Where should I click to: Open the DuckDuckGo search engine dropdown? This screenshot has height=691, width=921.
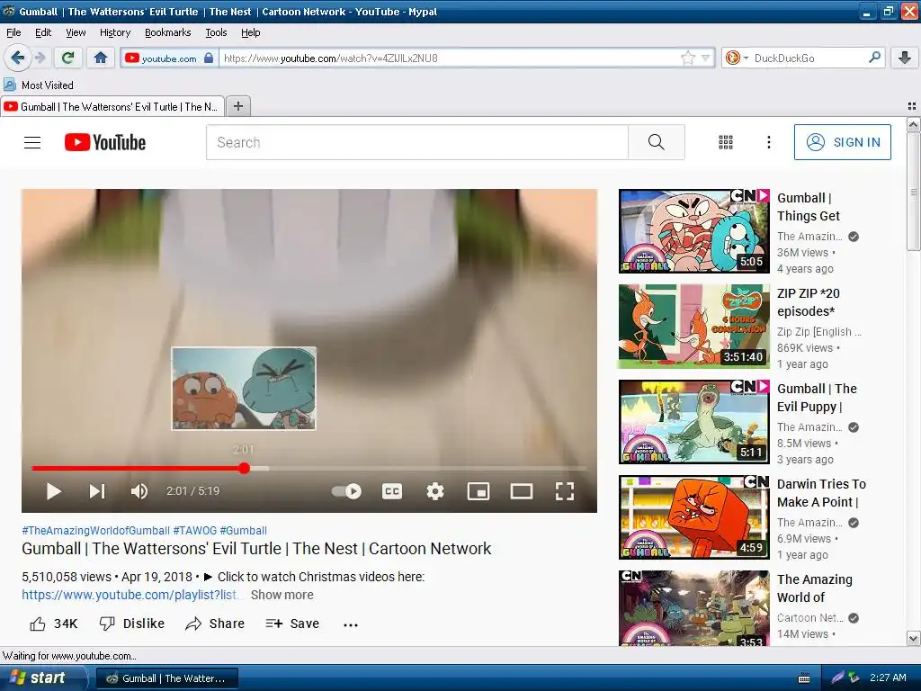pos(737,58)
